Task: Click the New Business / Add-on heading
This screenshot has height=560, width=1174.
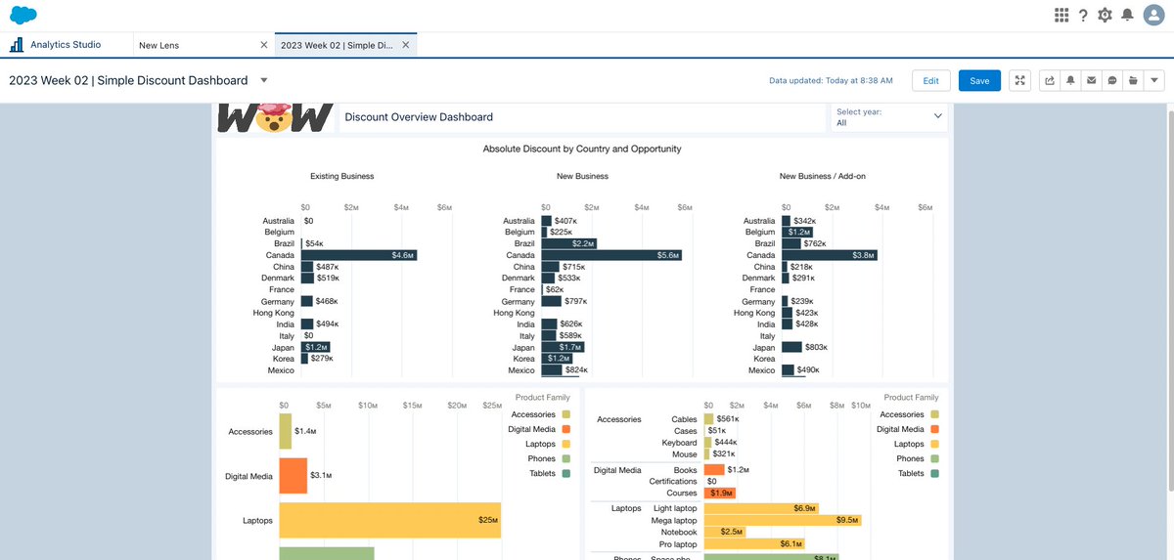Action: 823,176
